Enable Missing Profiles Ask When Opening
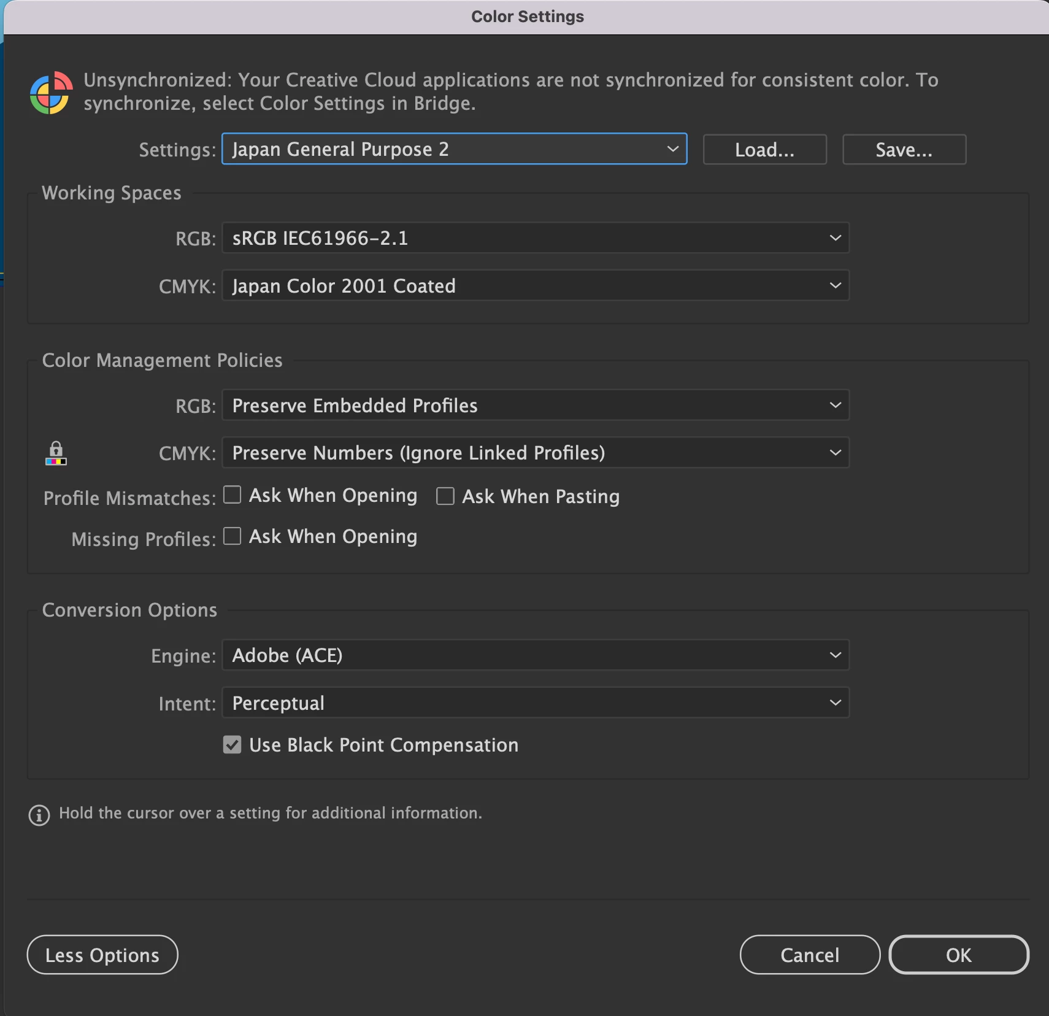Image resolution: width=1049 pixels, height=1016 pixels. pos(232,536)
